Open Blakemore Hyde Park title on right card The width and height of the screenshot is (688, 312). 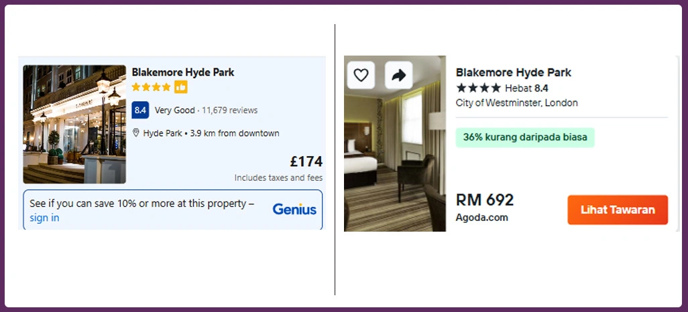pyautogui.click(x=514, y=72)
